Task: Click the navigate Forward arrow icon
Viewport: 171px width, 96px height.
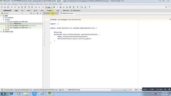Action: 39,7
